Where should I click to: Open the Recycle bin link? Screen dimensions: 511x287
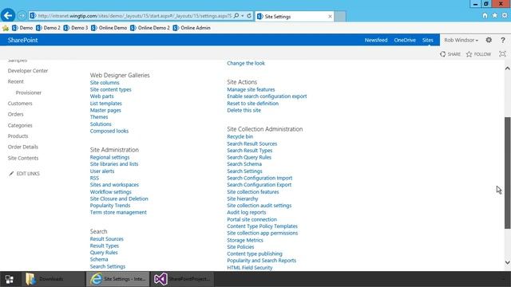[x=240, y=136]
